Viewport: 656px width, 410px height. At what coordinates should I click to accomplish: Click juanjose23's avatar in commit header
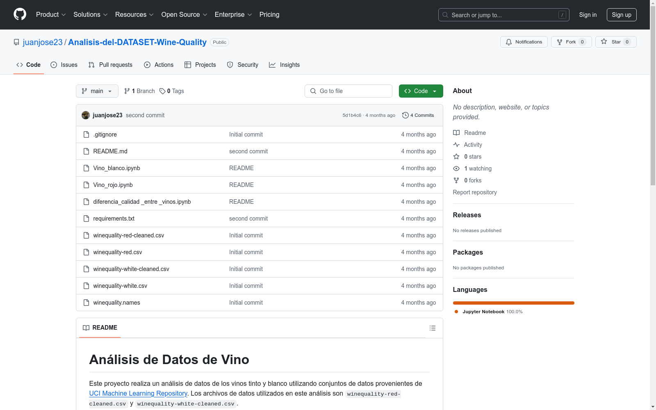tap(86, 115)
